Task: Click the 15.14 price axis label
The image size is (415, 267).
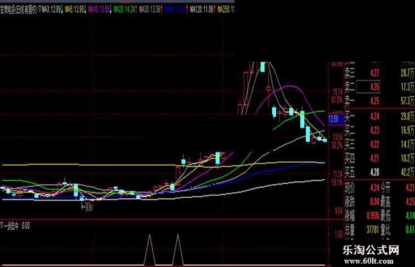Action: tap(337, 92)
